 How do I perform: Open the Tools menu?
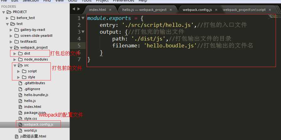pyautogui.click(x=86, y=1)
